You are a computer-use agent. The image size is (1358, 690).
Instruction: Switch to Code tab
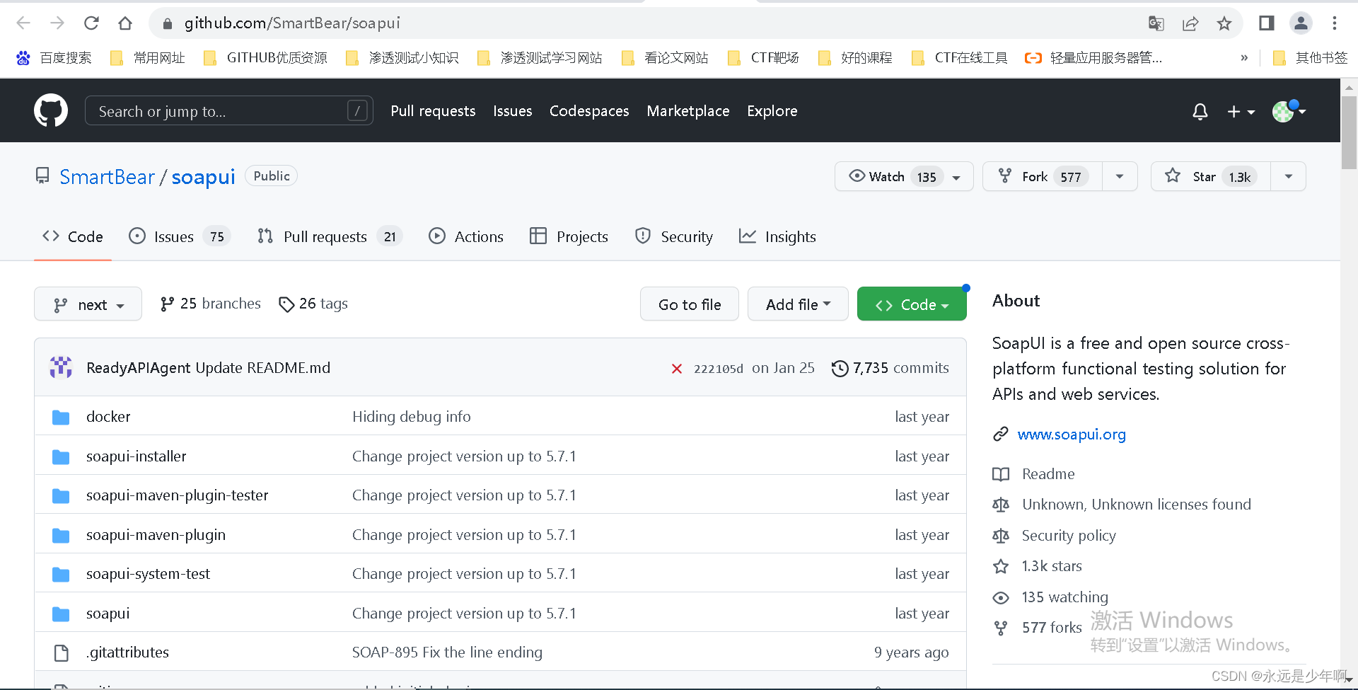coord(73,237)
